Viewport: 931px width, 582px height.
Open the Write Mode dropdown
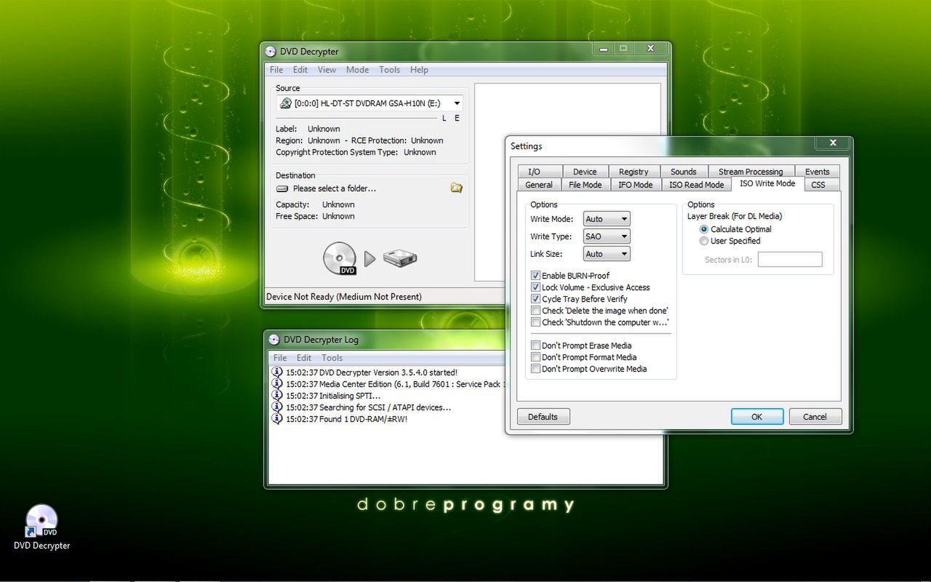(x=607, y=219)
